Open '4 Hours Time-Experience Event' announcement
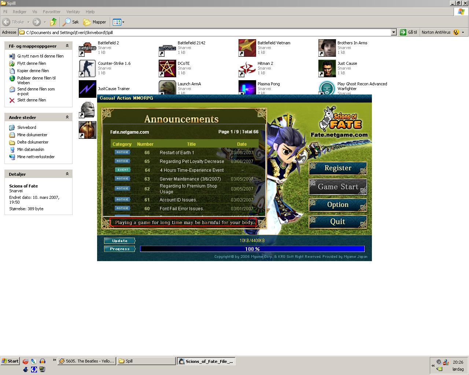The image size is (469, 375). coord(192,170)
